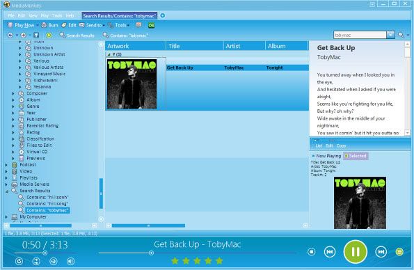Click the large TobyMac artwork in the preview panel
414x270 pixels.
[360, 202]
